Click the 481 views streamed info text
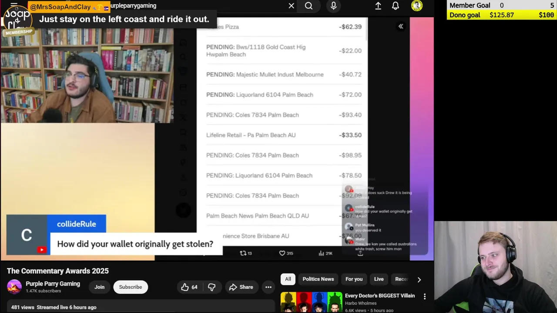557x313 pixels. [54, 307]
